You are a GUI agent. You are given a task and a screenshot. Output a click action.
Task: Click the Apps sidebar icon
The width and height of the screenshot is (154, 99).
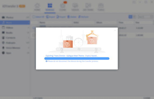point(3,53)
